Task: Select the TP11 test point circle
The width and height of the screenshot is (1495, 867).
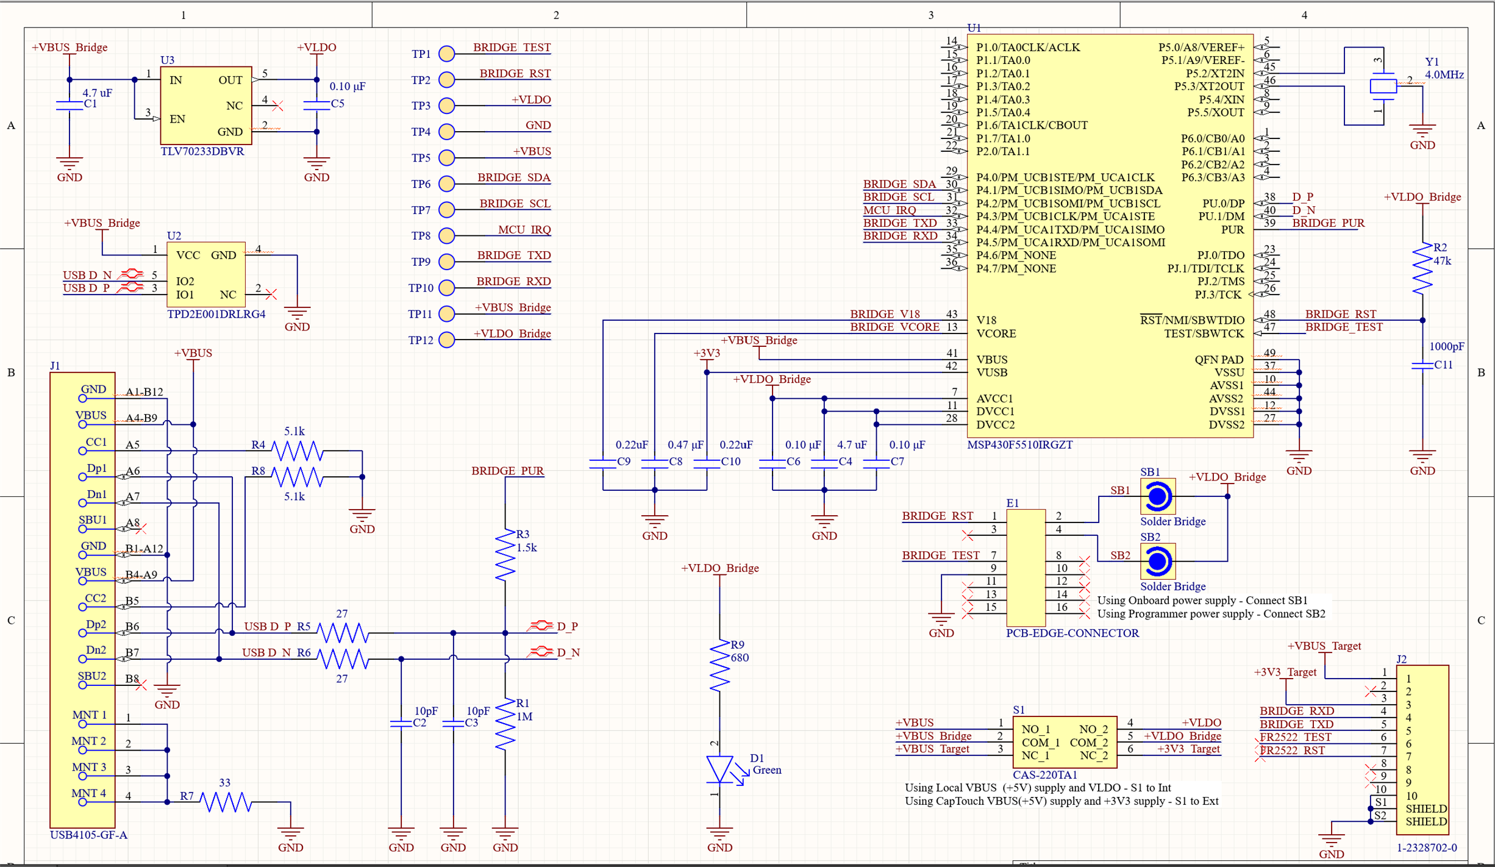Action: 447,313
